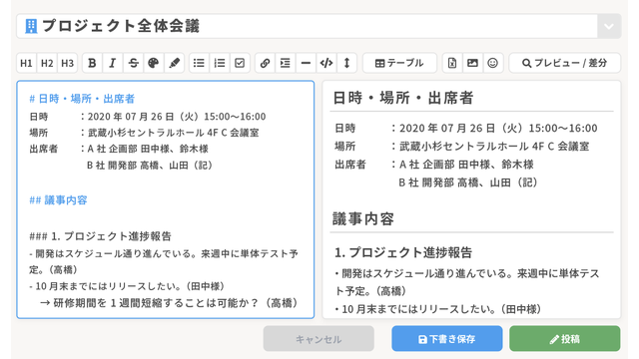Click 'A 社 企画部 田中様、鈴木様' in editor
This screenshot has width=639, height=359.
pos(148,149)
